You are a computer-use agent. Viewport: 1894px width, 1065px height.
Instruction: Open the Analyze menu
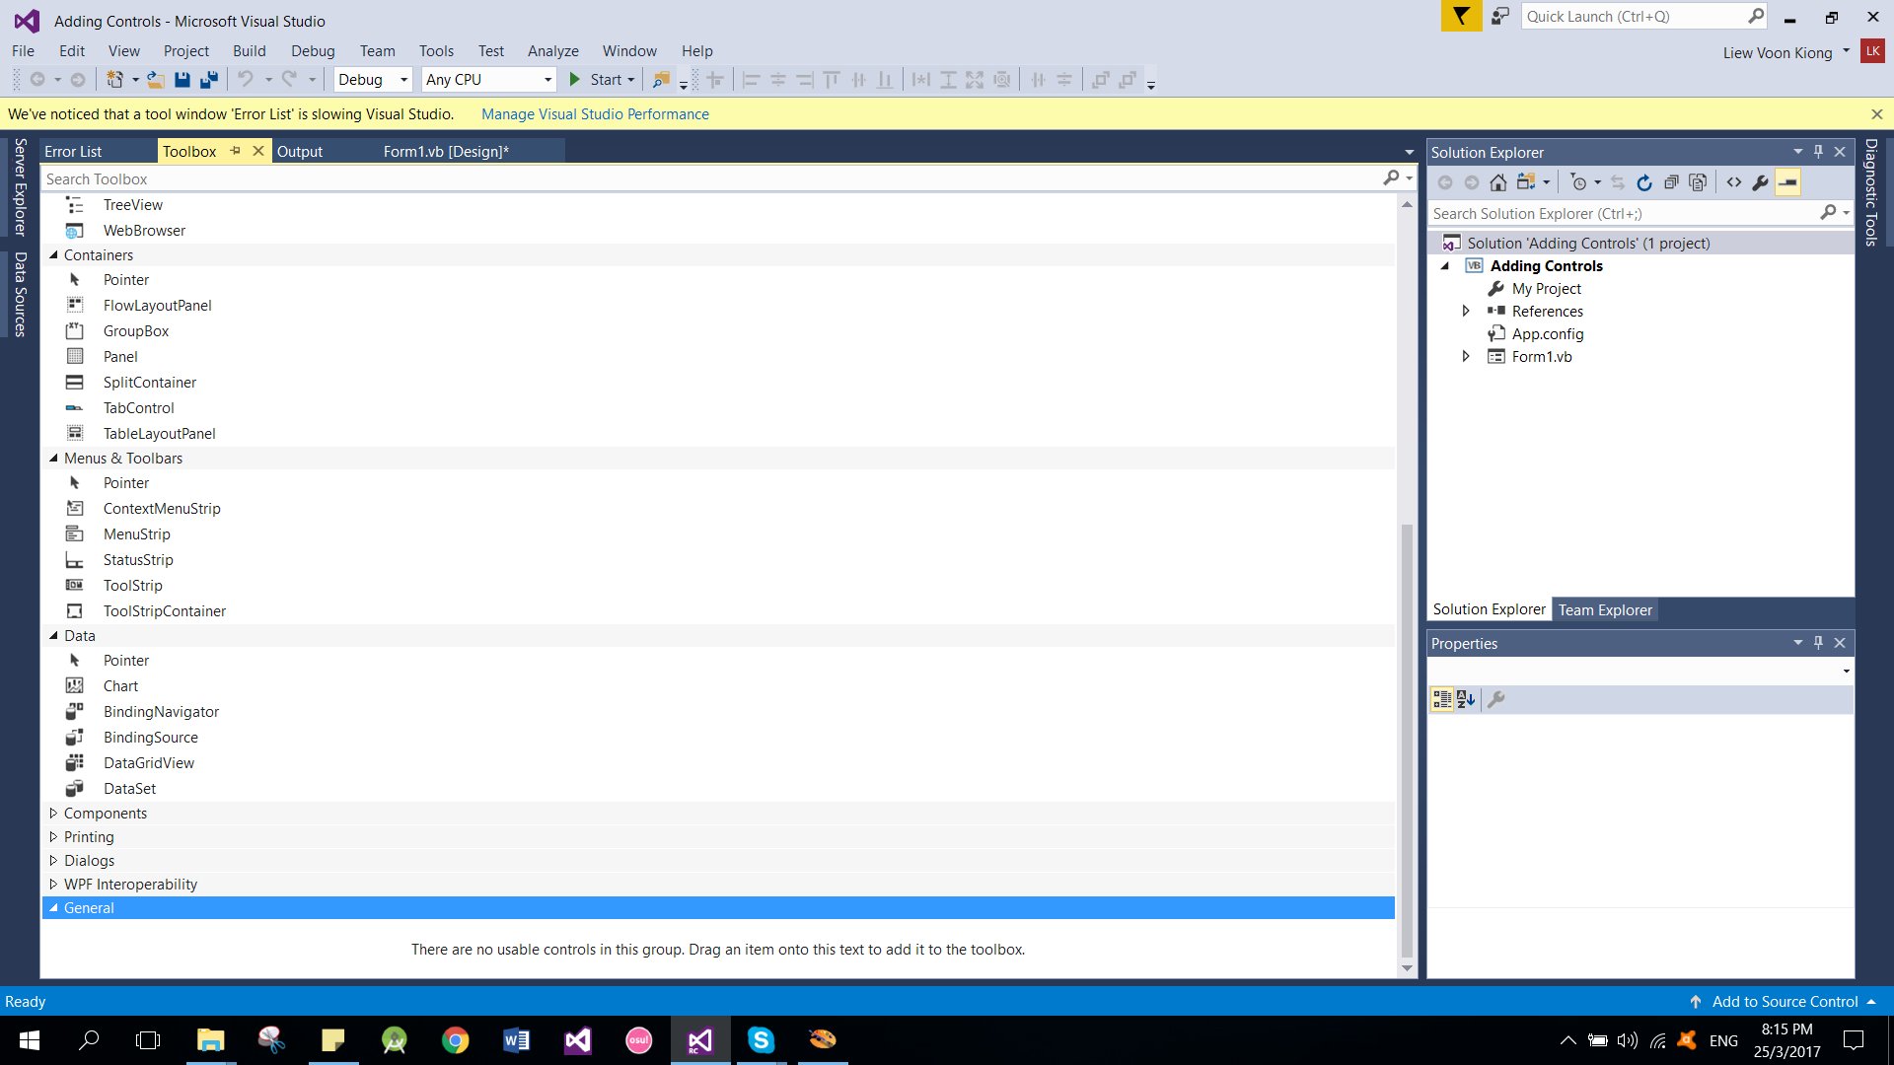tap(552, 51)
